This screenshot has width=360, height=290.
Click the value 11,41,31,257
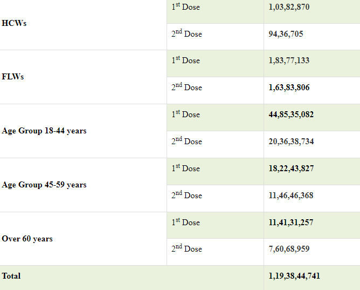291,222
